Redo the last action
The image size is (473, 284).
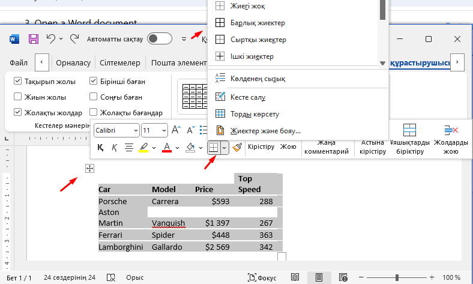click(x=74, y=39)
